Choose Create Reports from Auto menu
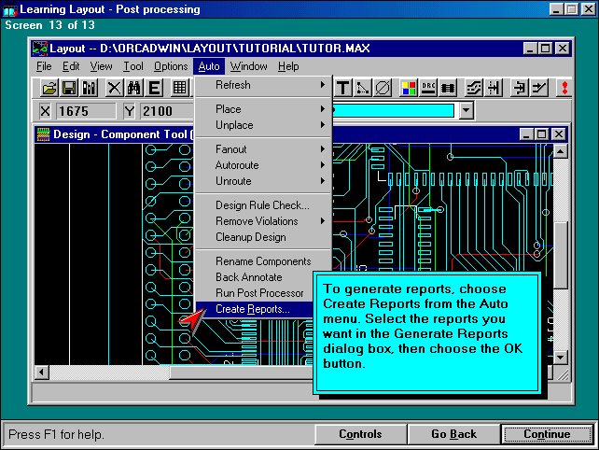Viewport: 599px width, 450px height. pos(252,309)
